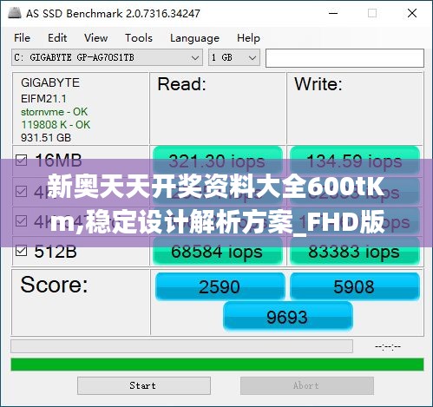Click the Start button

click(x=144, y=385)
